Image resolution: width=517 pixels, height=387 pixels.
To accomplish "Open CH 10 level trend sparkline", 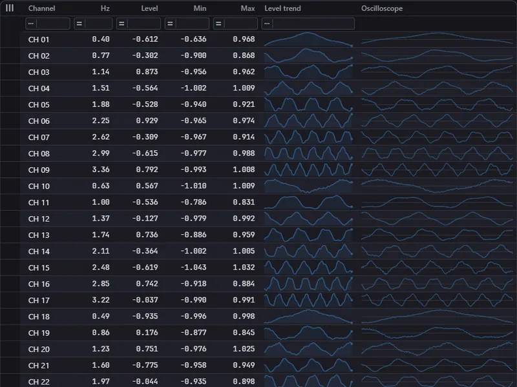I will coord(309,186).
